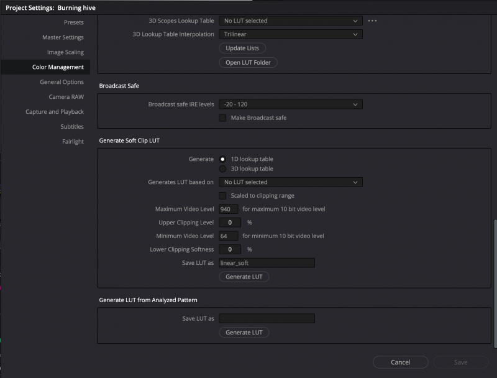Screen dimensions: 497x378
Task: Expand the 3D Lookup Table Interpolation dropdown
Action: point(290,34)
